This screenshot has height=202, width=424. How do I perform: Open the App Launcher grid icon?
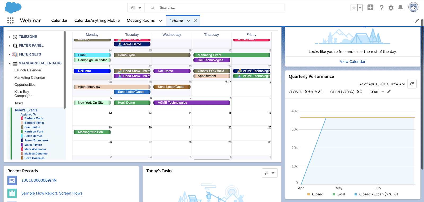pos(10,20)
